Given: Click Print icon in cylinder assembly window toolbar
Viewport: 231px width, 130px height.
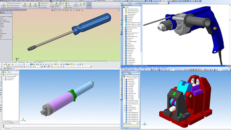Looking at the screenshot, I should click(x=9, y=64).
